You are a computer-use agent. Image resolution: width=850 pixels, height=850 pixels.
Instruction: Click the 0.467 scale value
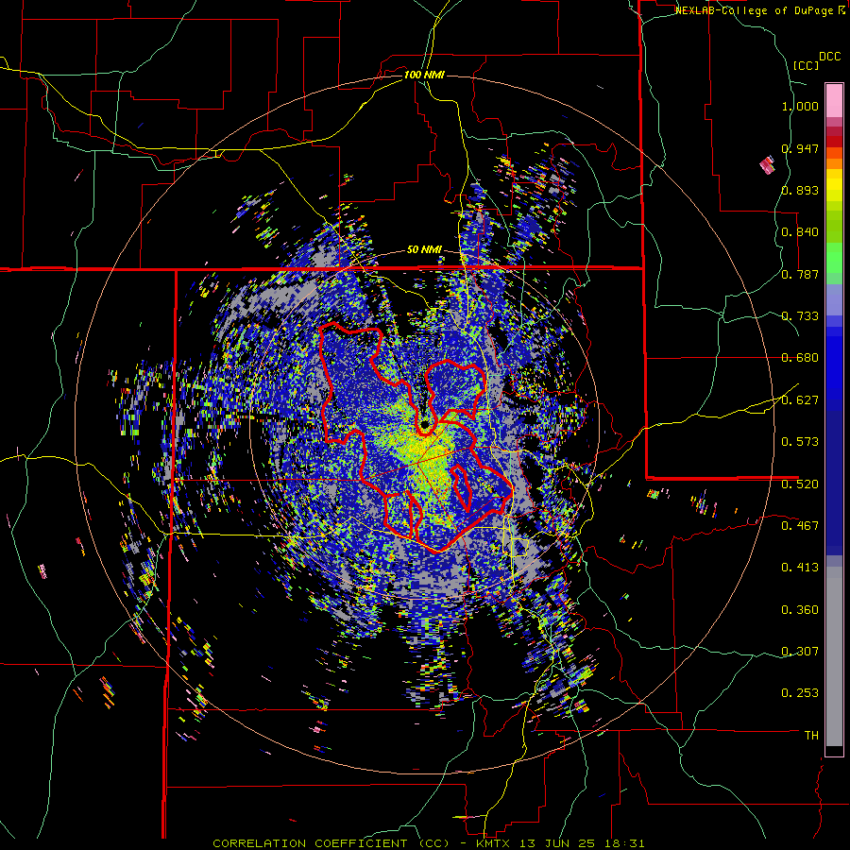(800, 525)
